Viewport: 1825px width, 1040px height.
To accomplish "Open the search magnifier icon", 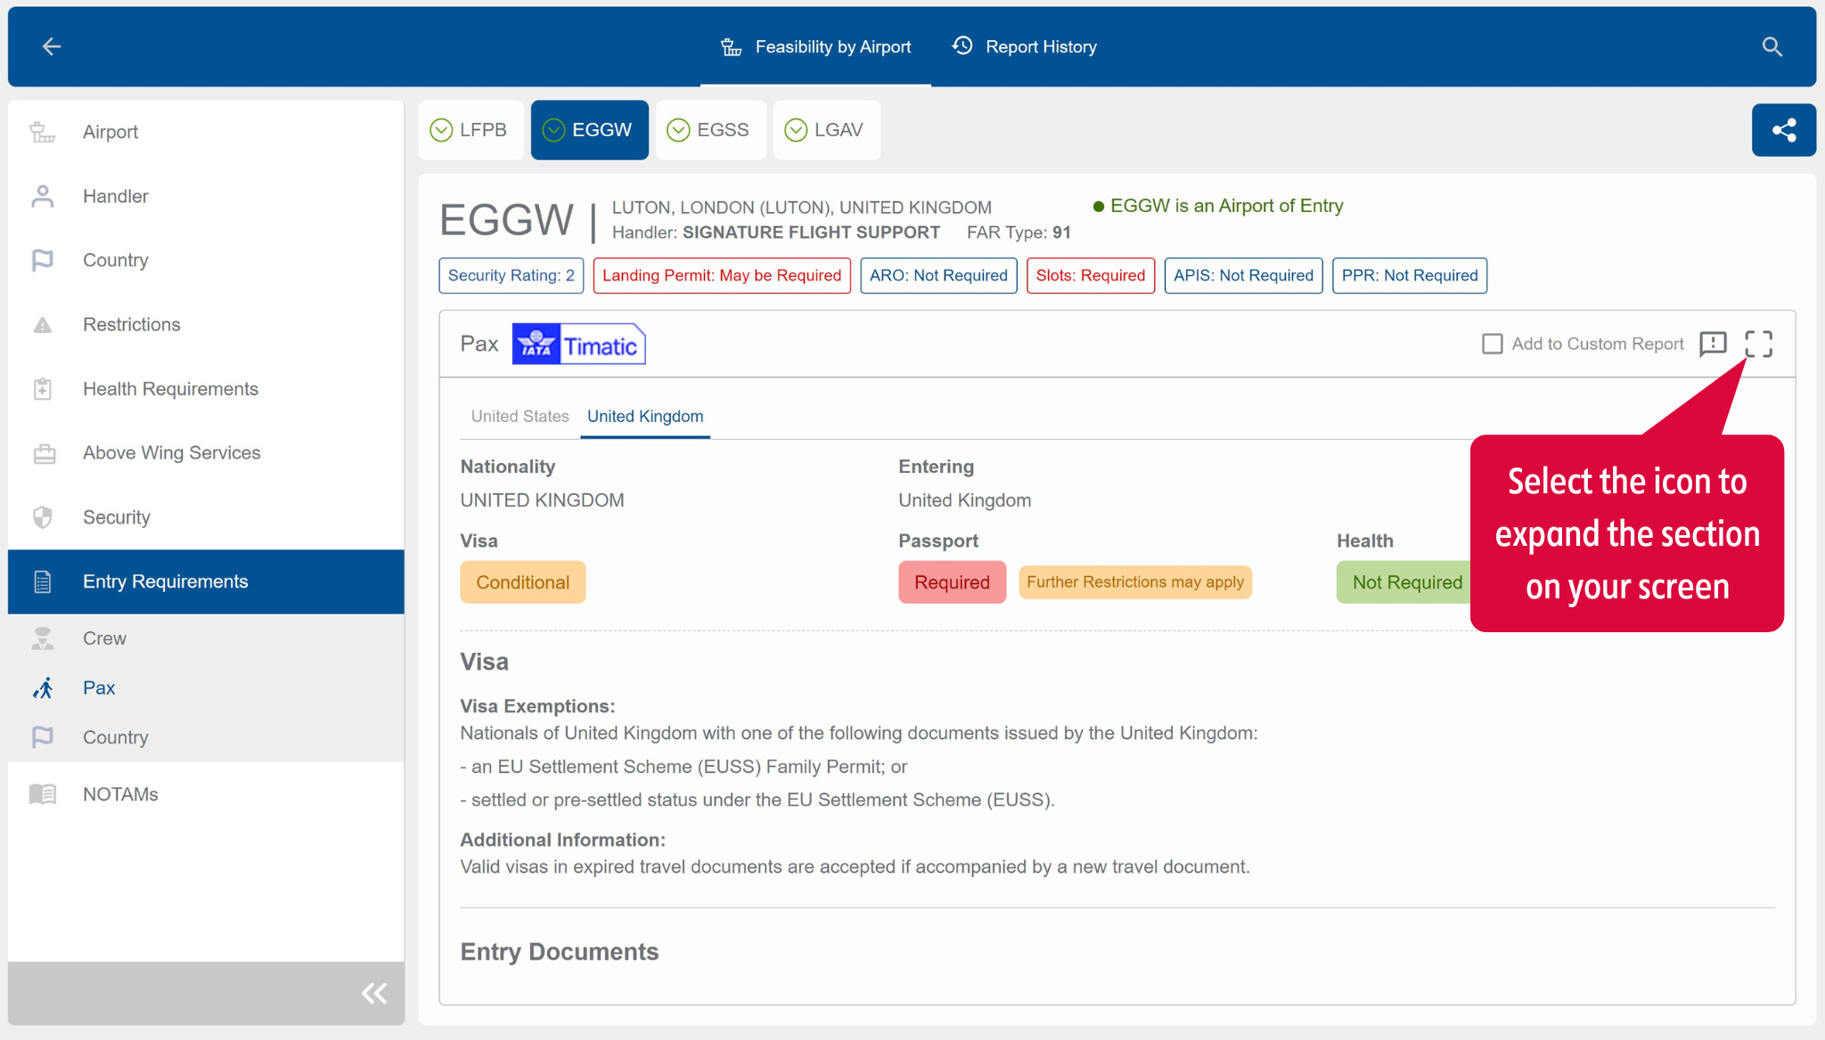I will pos(1772,47).
